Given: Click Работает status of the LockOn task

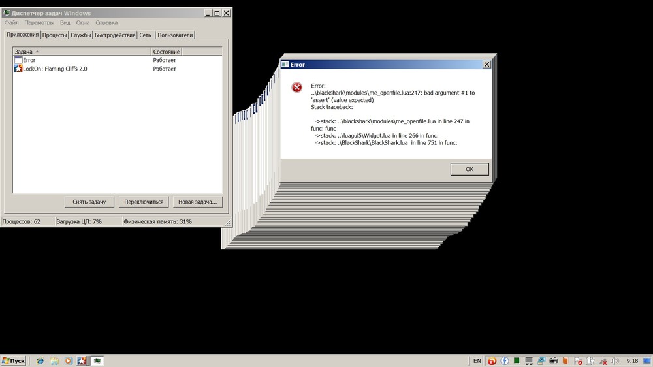Looking at the screenshot, I should 165,69.
